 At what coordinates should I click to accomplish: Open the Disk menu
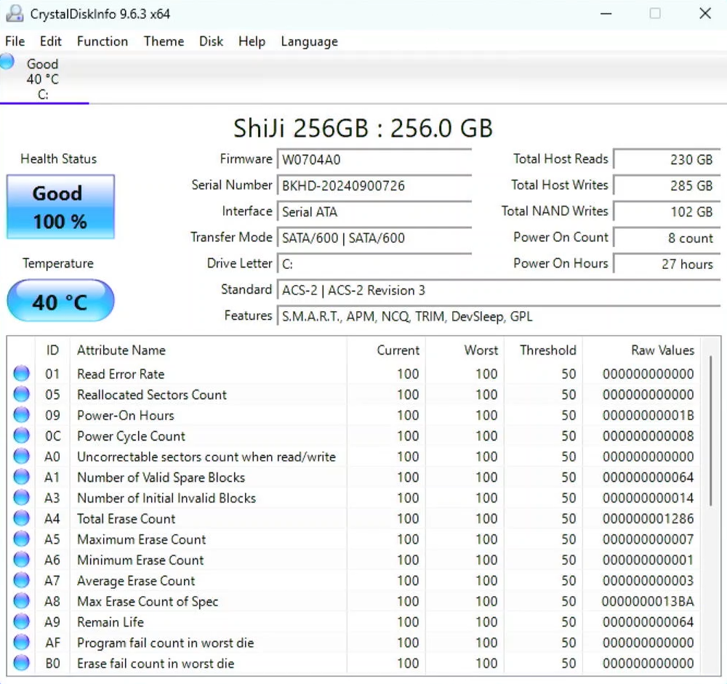tap(211, 41)
